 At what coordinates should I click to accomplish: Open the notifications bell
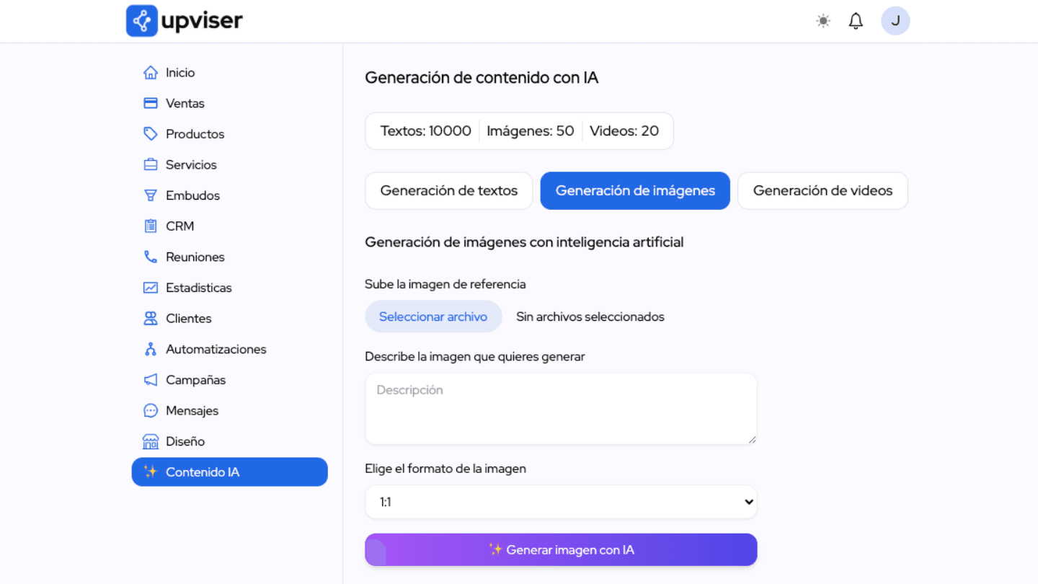point(856,21)
